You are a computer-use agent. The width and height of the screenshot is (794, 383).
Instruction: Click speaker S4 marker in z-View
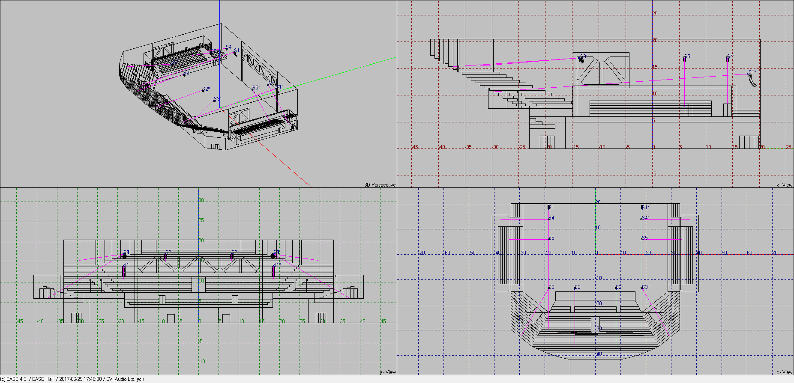[549, 218]
